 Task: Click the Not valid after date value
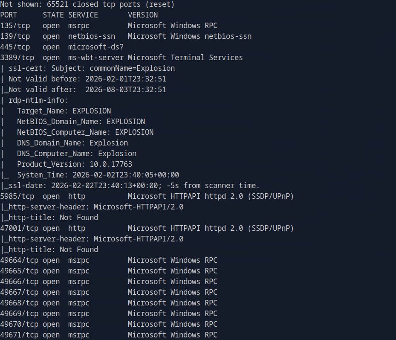pos(126,90)
